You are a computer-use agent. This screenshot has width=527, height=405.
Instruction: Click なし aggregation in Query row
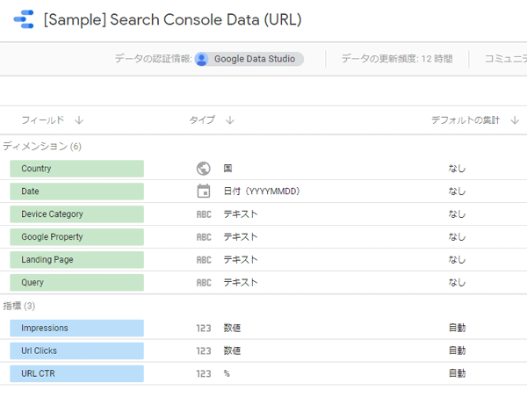coord(457,283)
